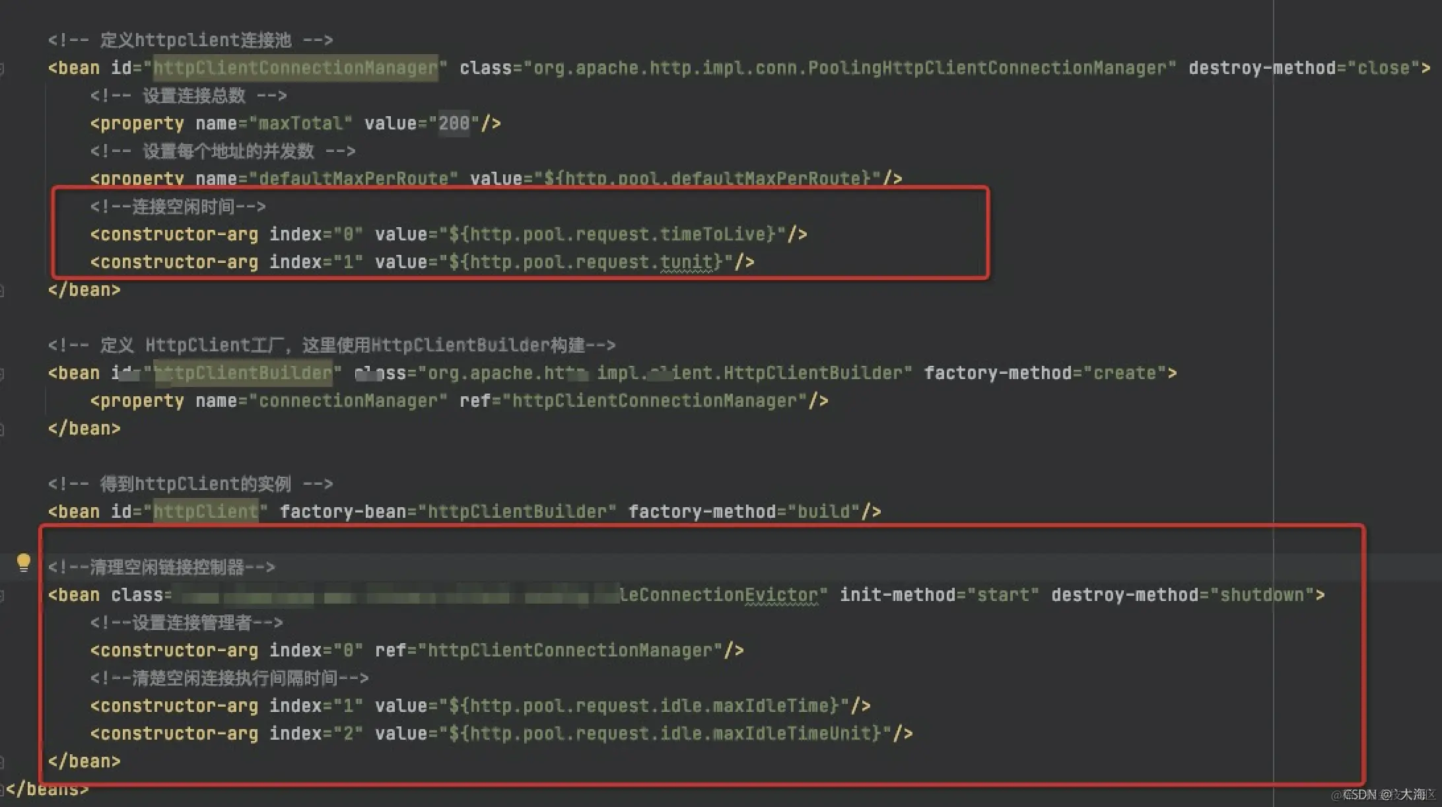
Task: Click the 清理空闲链接控制器 comment line
Action: (x=162, y=567)
